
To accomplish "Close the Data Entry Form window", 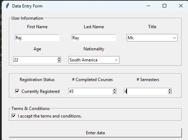I will (x=181, y=6).
